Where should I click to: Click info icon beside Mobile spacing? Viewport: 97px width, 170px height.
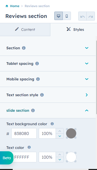tap(38, 79)
